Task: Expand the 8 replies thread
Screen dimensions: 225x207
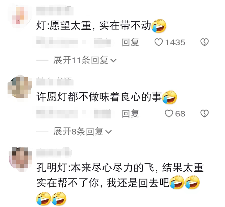Action: point(82,131)
